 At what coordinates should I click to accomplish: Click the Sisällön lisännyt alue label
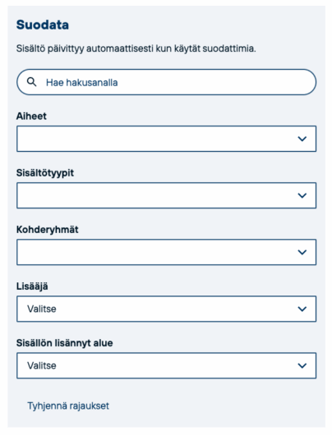64,343
